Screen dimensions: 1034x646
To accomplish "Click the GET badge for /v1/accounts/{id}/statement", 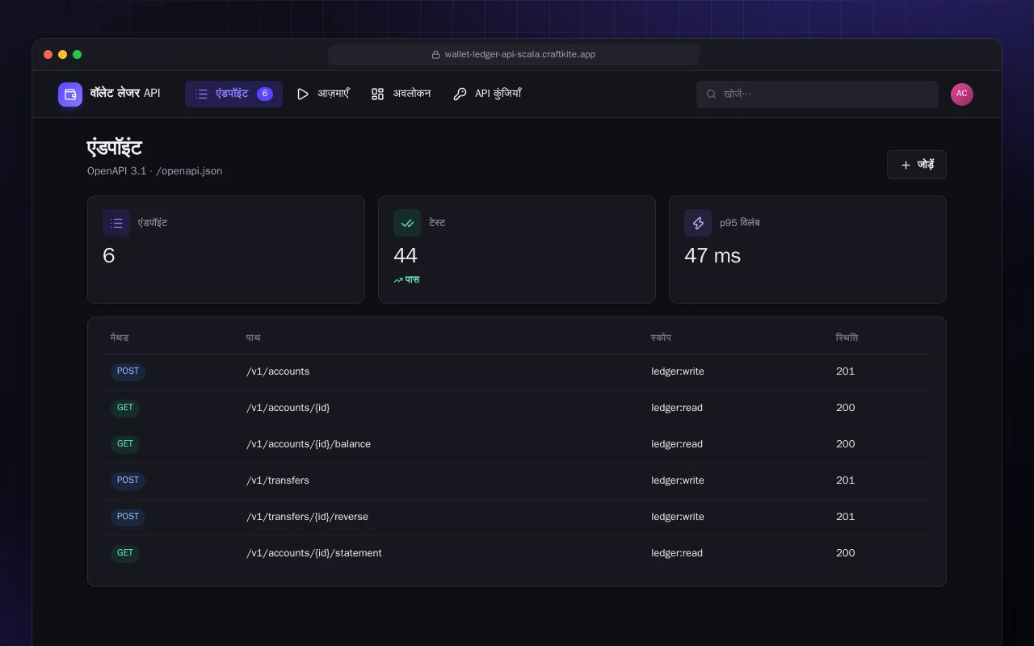I will click(x=125, y=553).
